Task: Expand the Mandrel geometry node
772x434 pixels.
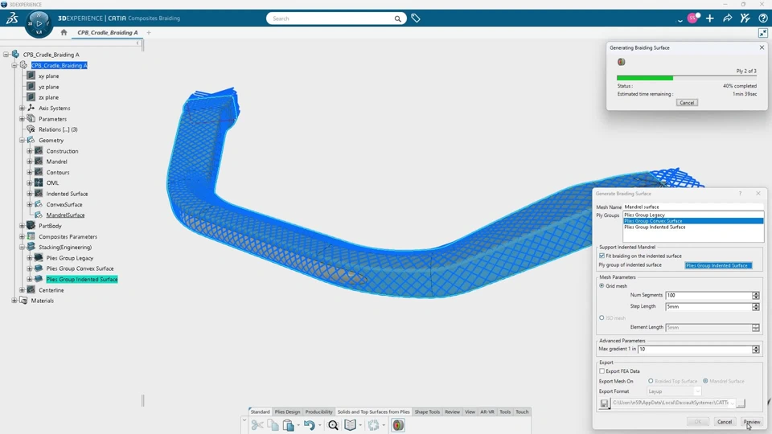Action: point(30,162)
